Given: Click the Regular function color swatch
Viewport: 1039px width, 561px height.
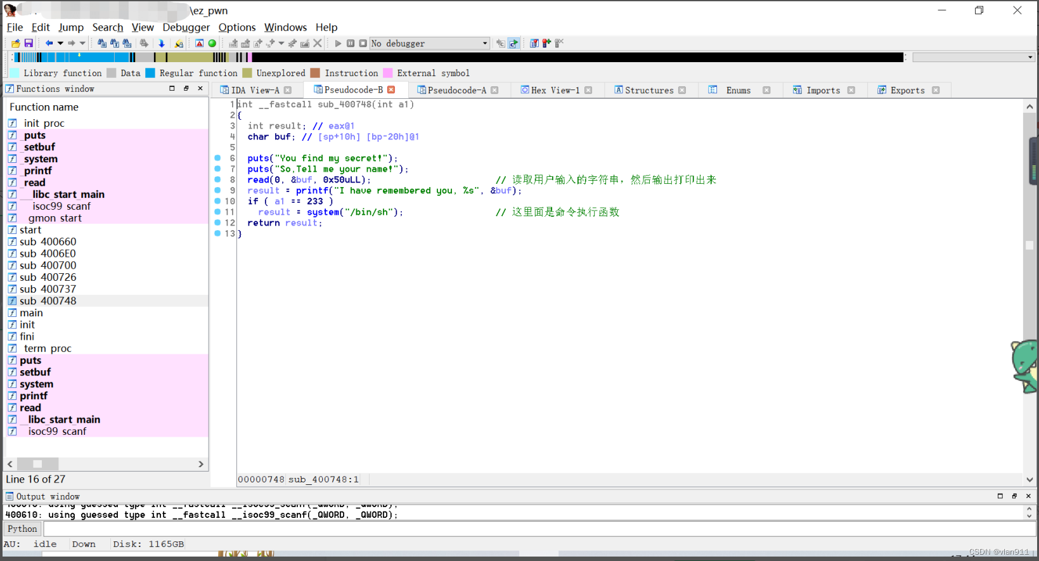Looking at the screenshot, I should 150,73.
